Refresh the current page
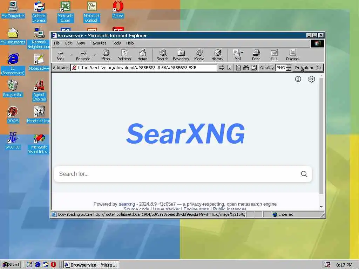 point(124,55)
